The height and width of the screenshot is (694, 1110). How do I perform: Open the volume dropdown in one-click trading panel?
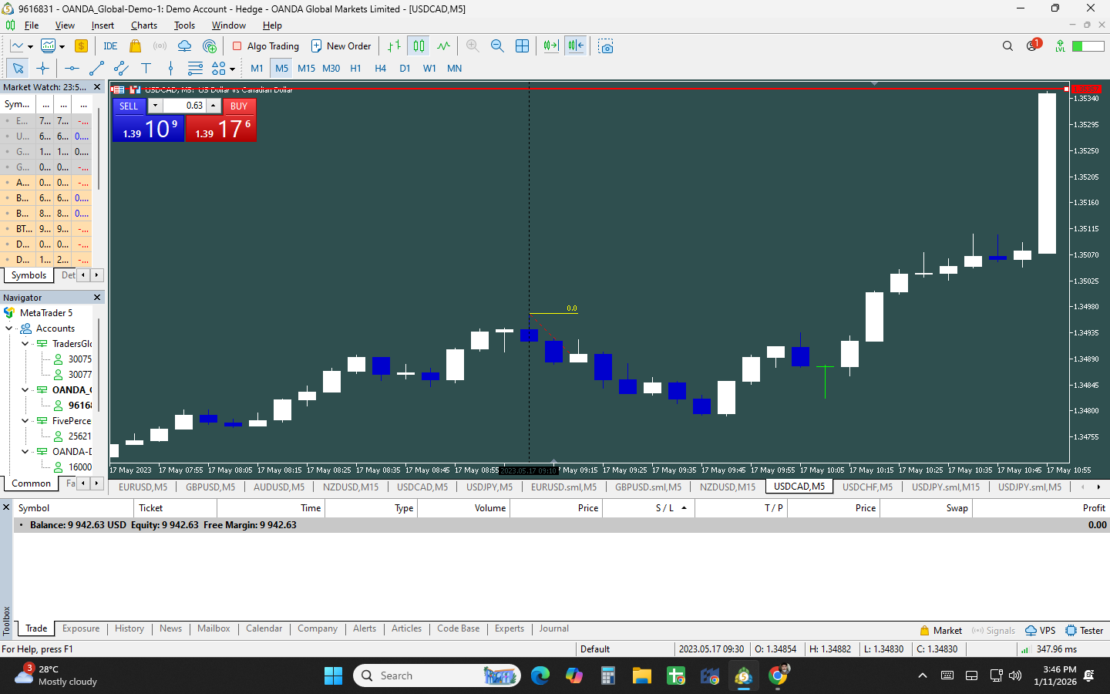pos(155,106)
